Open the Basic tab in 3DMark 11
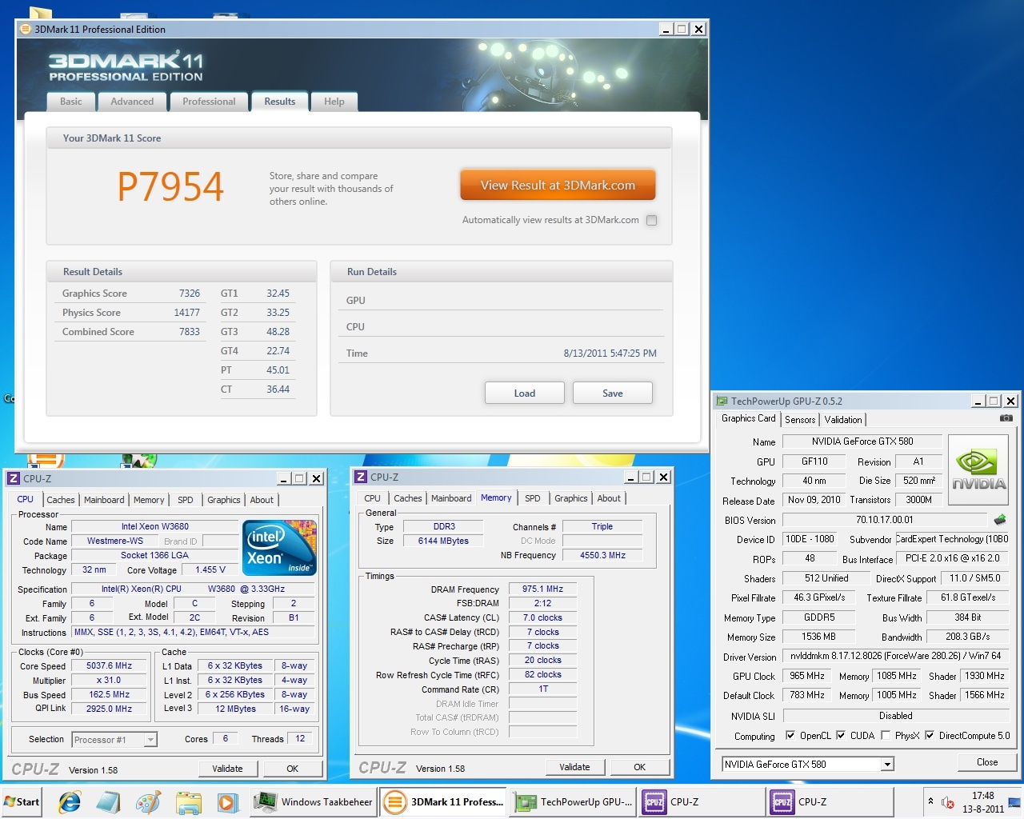Image resolution: width=1024 pixels, height=819 pixels. 70,102
